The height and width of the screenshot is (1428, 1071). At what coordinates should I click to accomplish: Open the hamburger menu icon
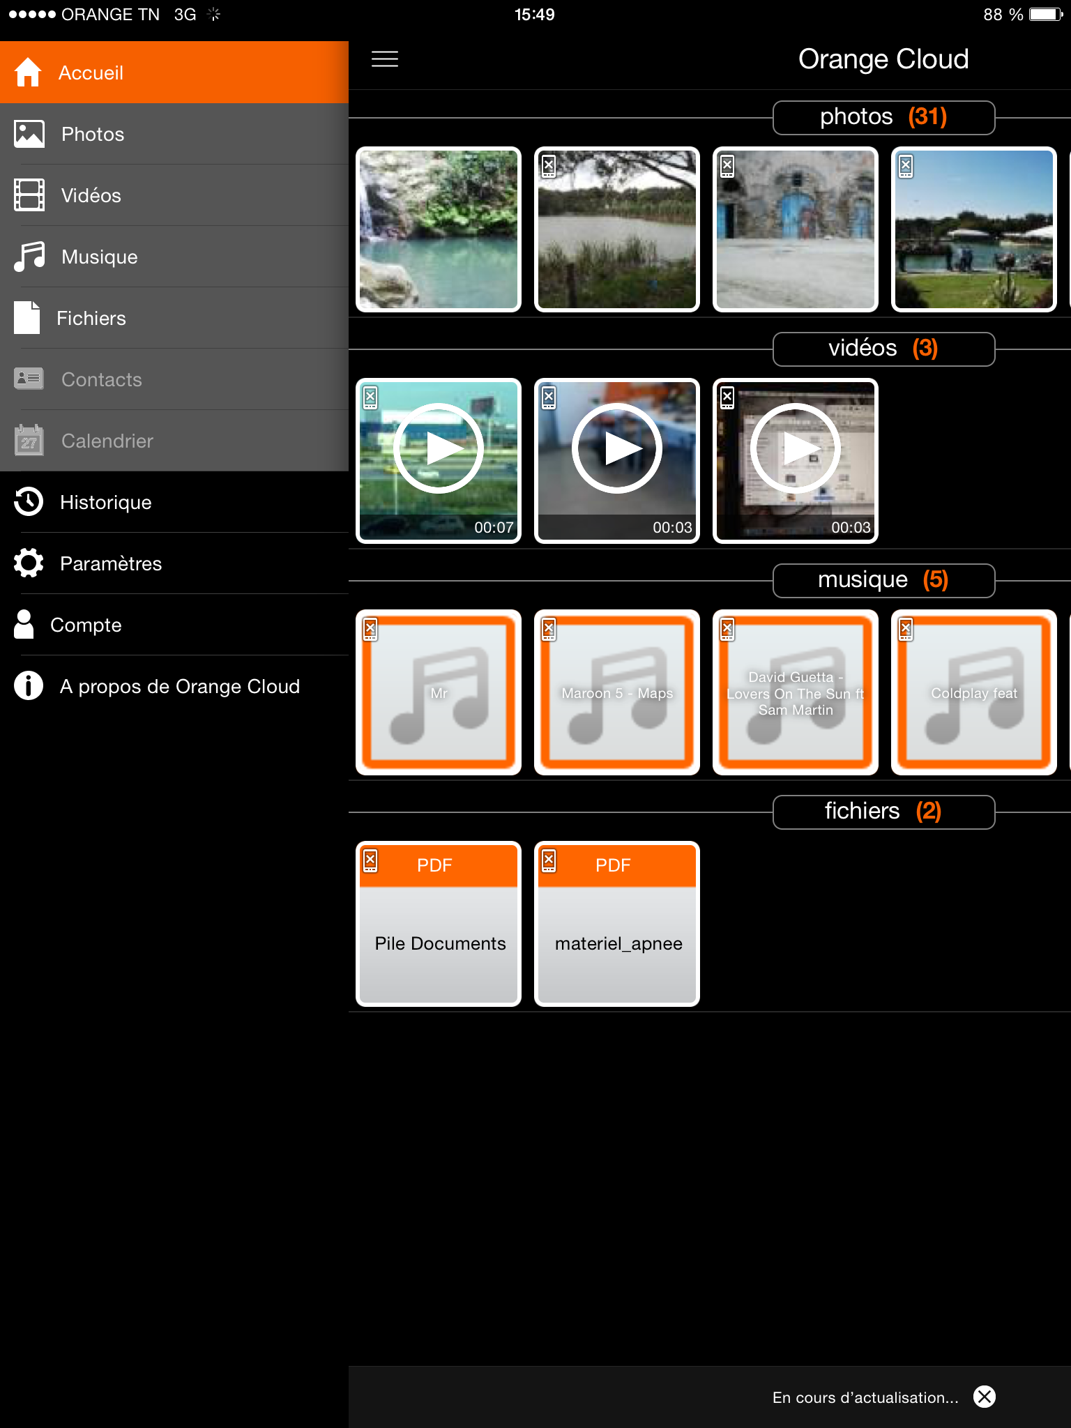[385, 59]
